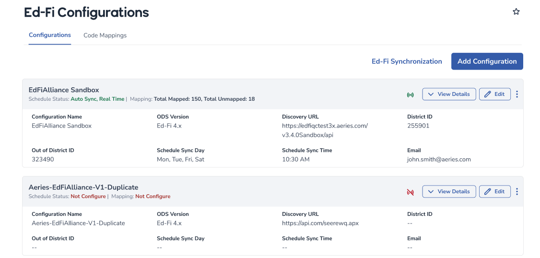Screen dimensions: 540x258
Task: Click the EdFiAlliance Sandbox card title
Action: click(x=64, y=90)
